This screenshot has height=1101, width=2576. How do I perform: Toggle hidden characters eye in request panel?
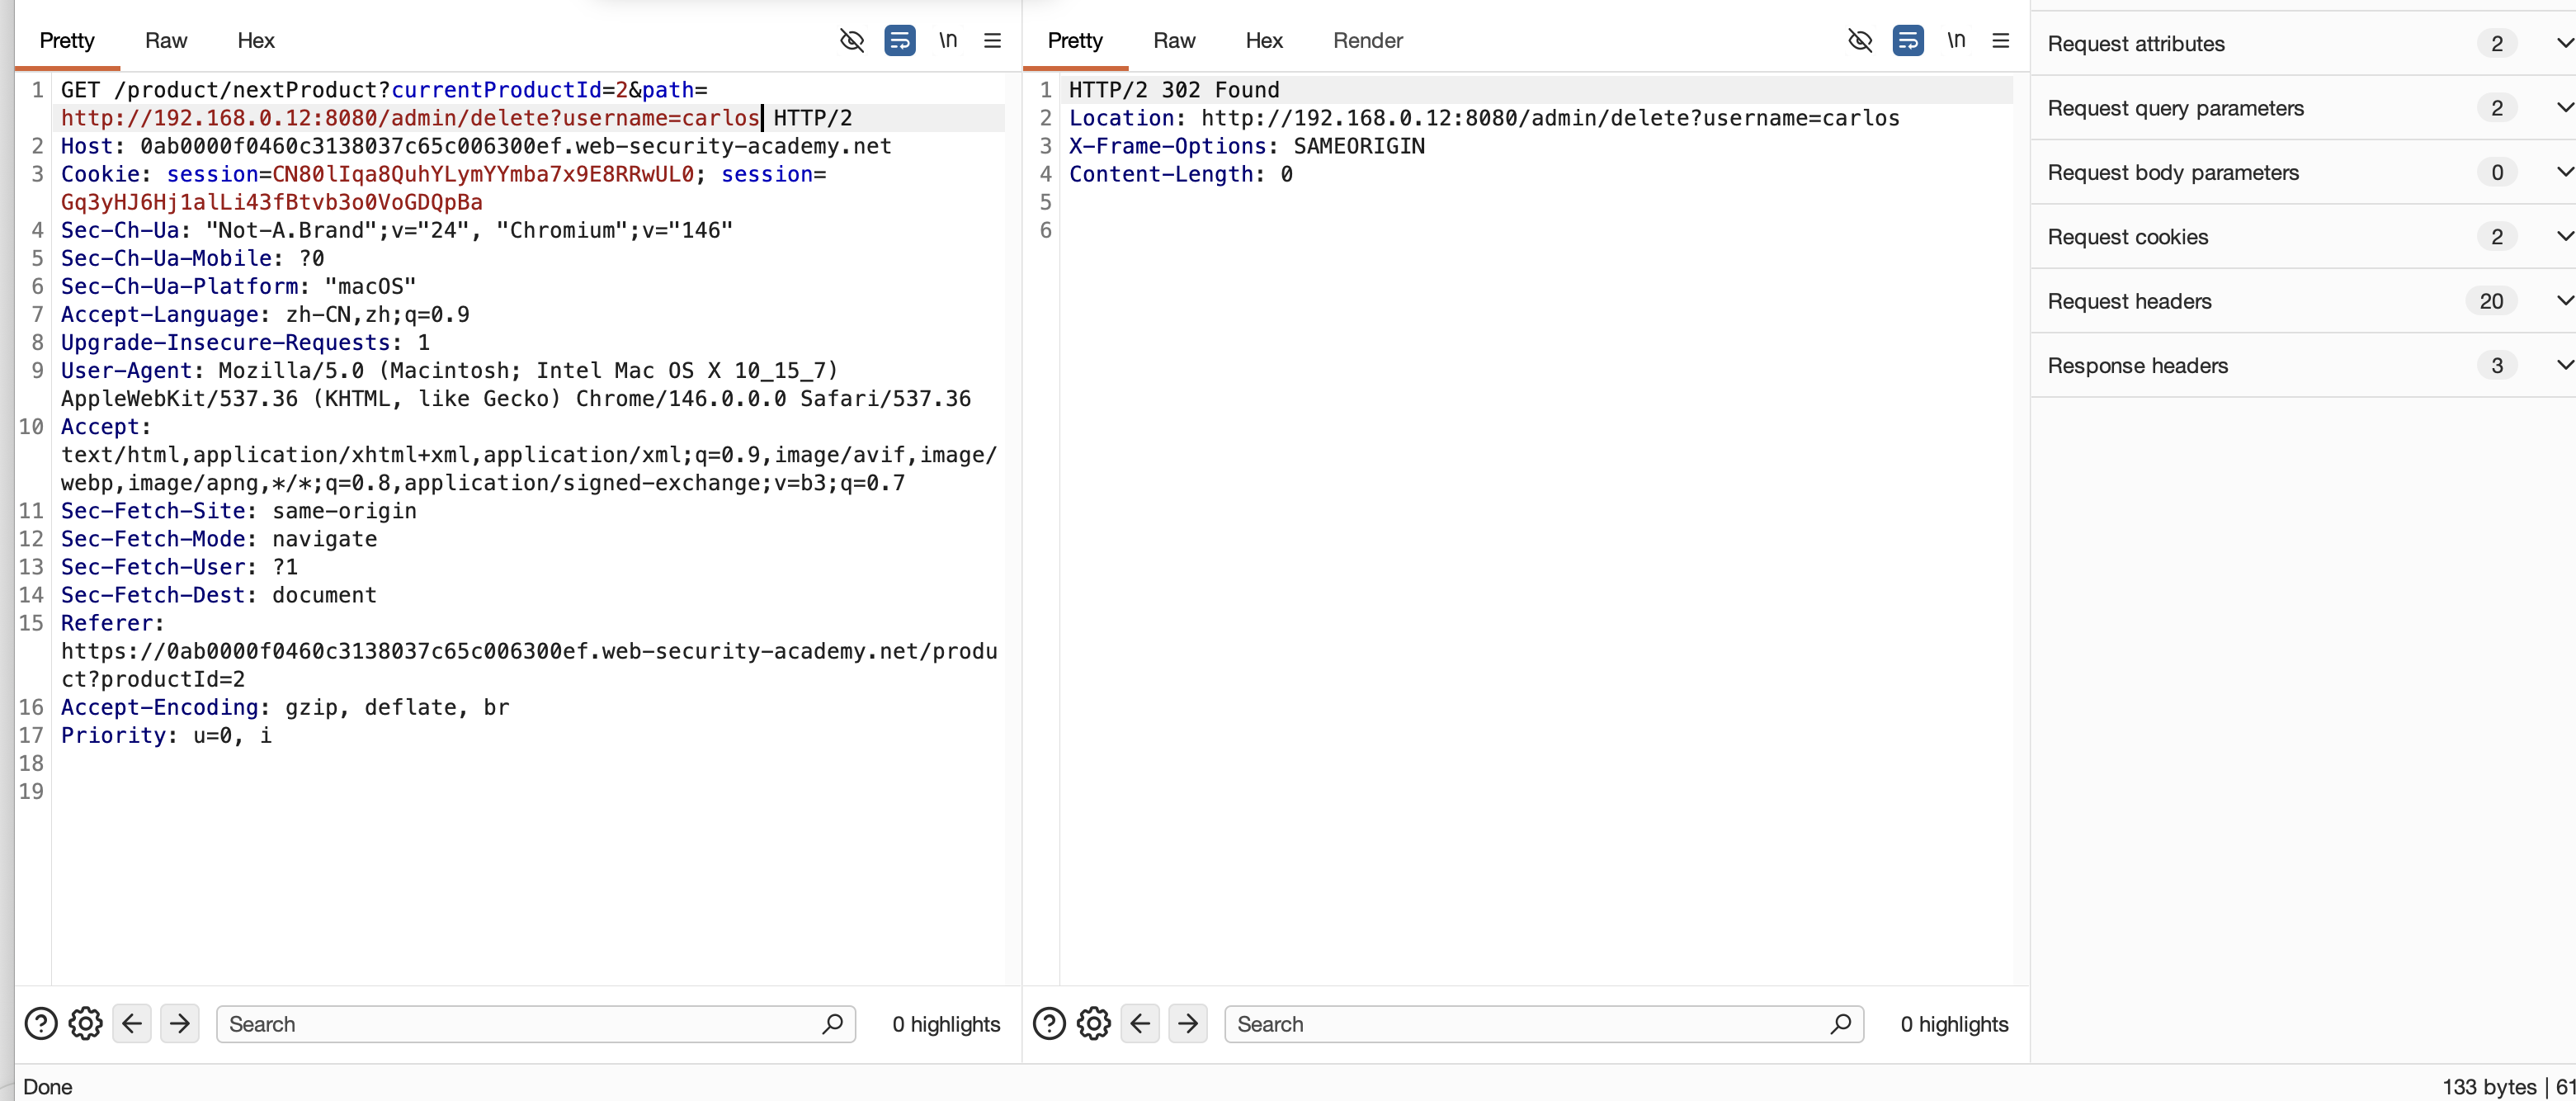pyautogui.click(x=851, y=40)
